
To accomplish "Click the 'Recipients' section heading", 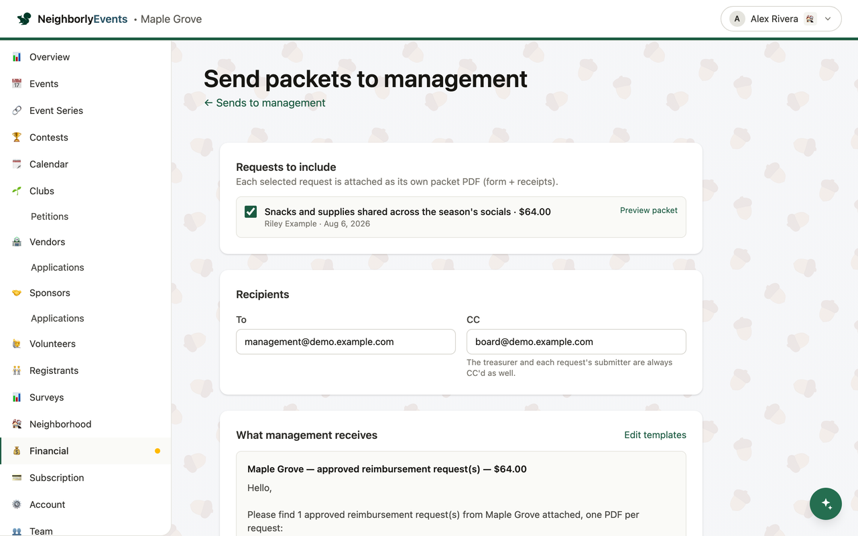I will click(263, 294).
